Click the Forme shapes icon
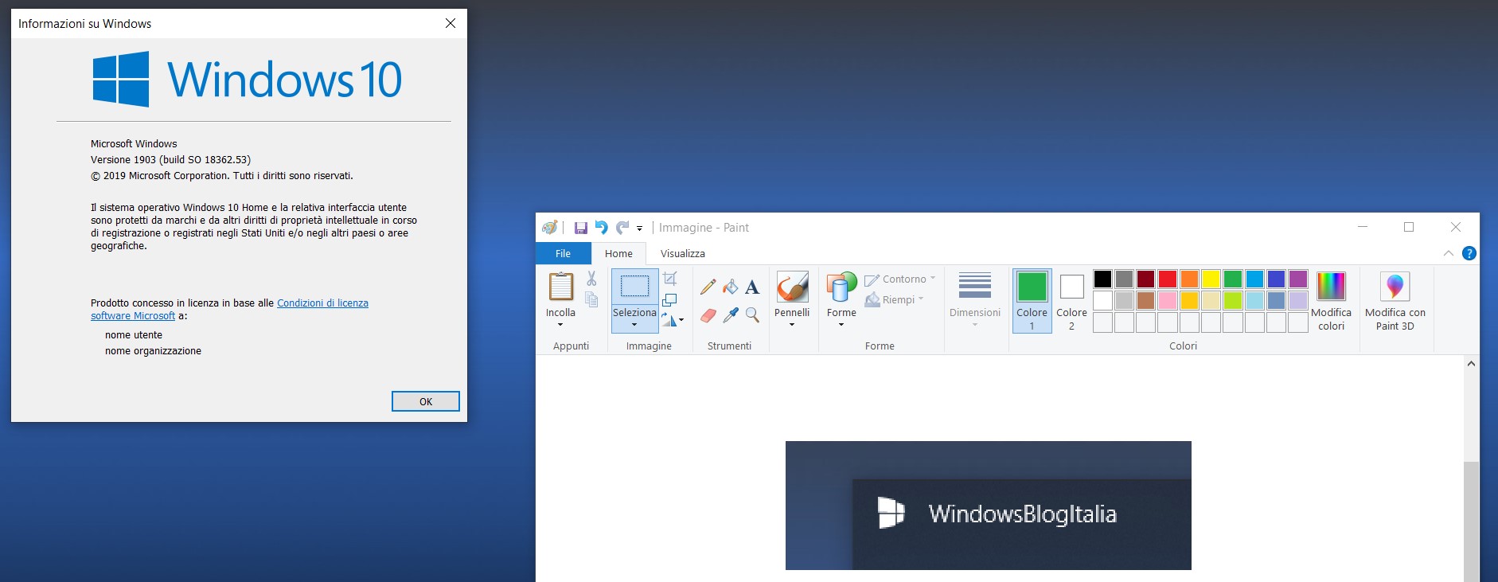The width and height of the screenshot is (1498, 582). pyautogui.click(x=841, y=287)
